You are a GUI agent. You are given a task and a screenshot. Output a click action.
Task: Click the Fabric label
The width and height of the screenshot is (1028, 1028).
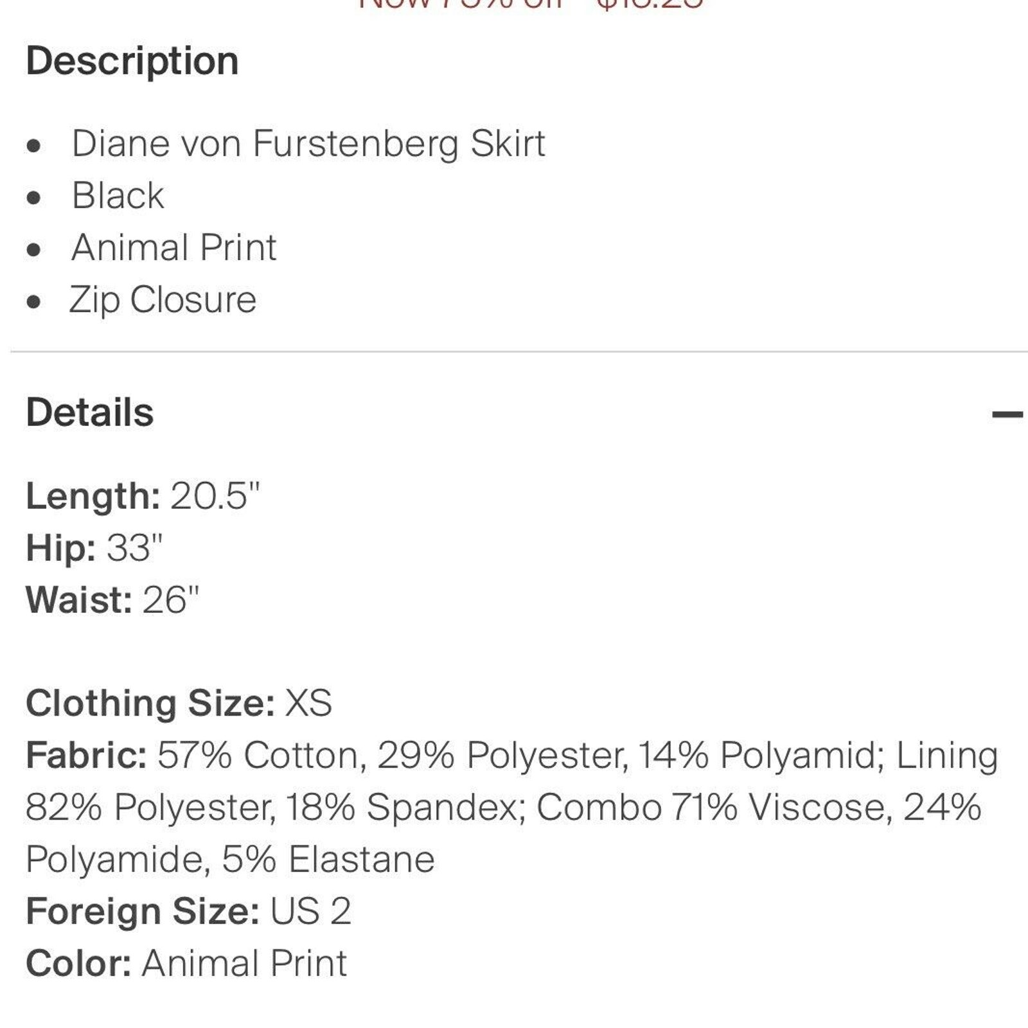point(87,755)
